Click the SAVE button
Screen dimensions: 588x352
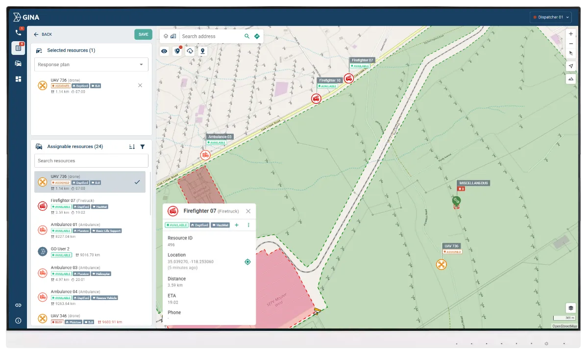143,34
